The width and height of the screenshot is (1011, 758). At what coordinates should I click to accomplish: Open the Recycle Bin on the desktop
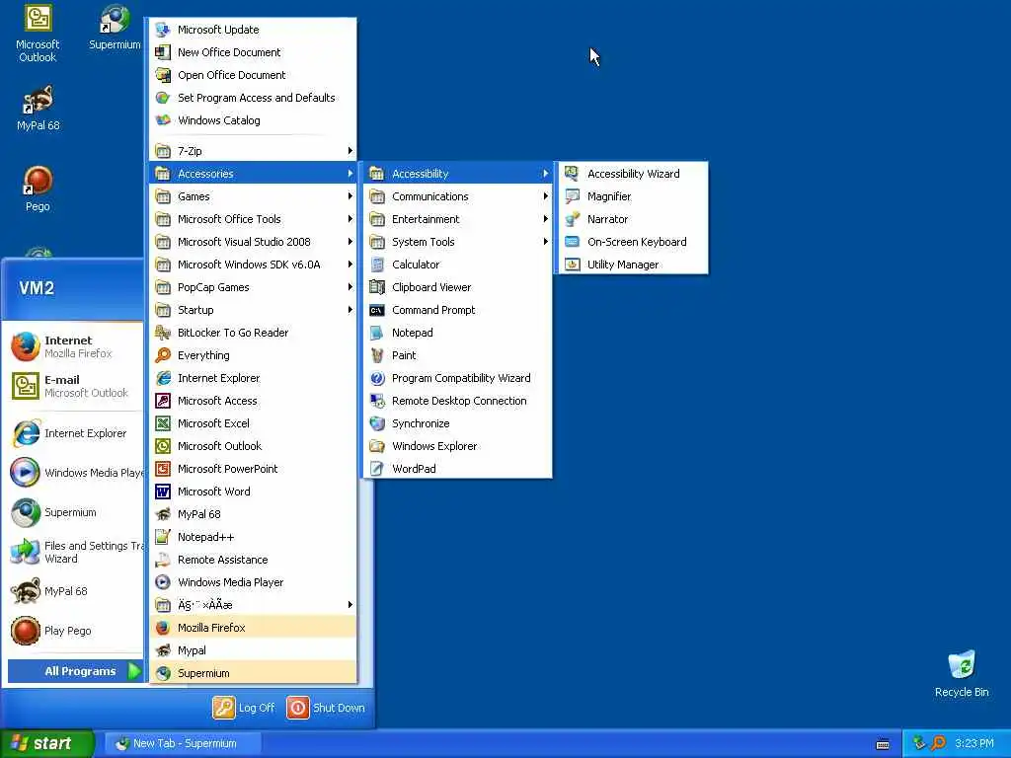click(x=962, y=674)
